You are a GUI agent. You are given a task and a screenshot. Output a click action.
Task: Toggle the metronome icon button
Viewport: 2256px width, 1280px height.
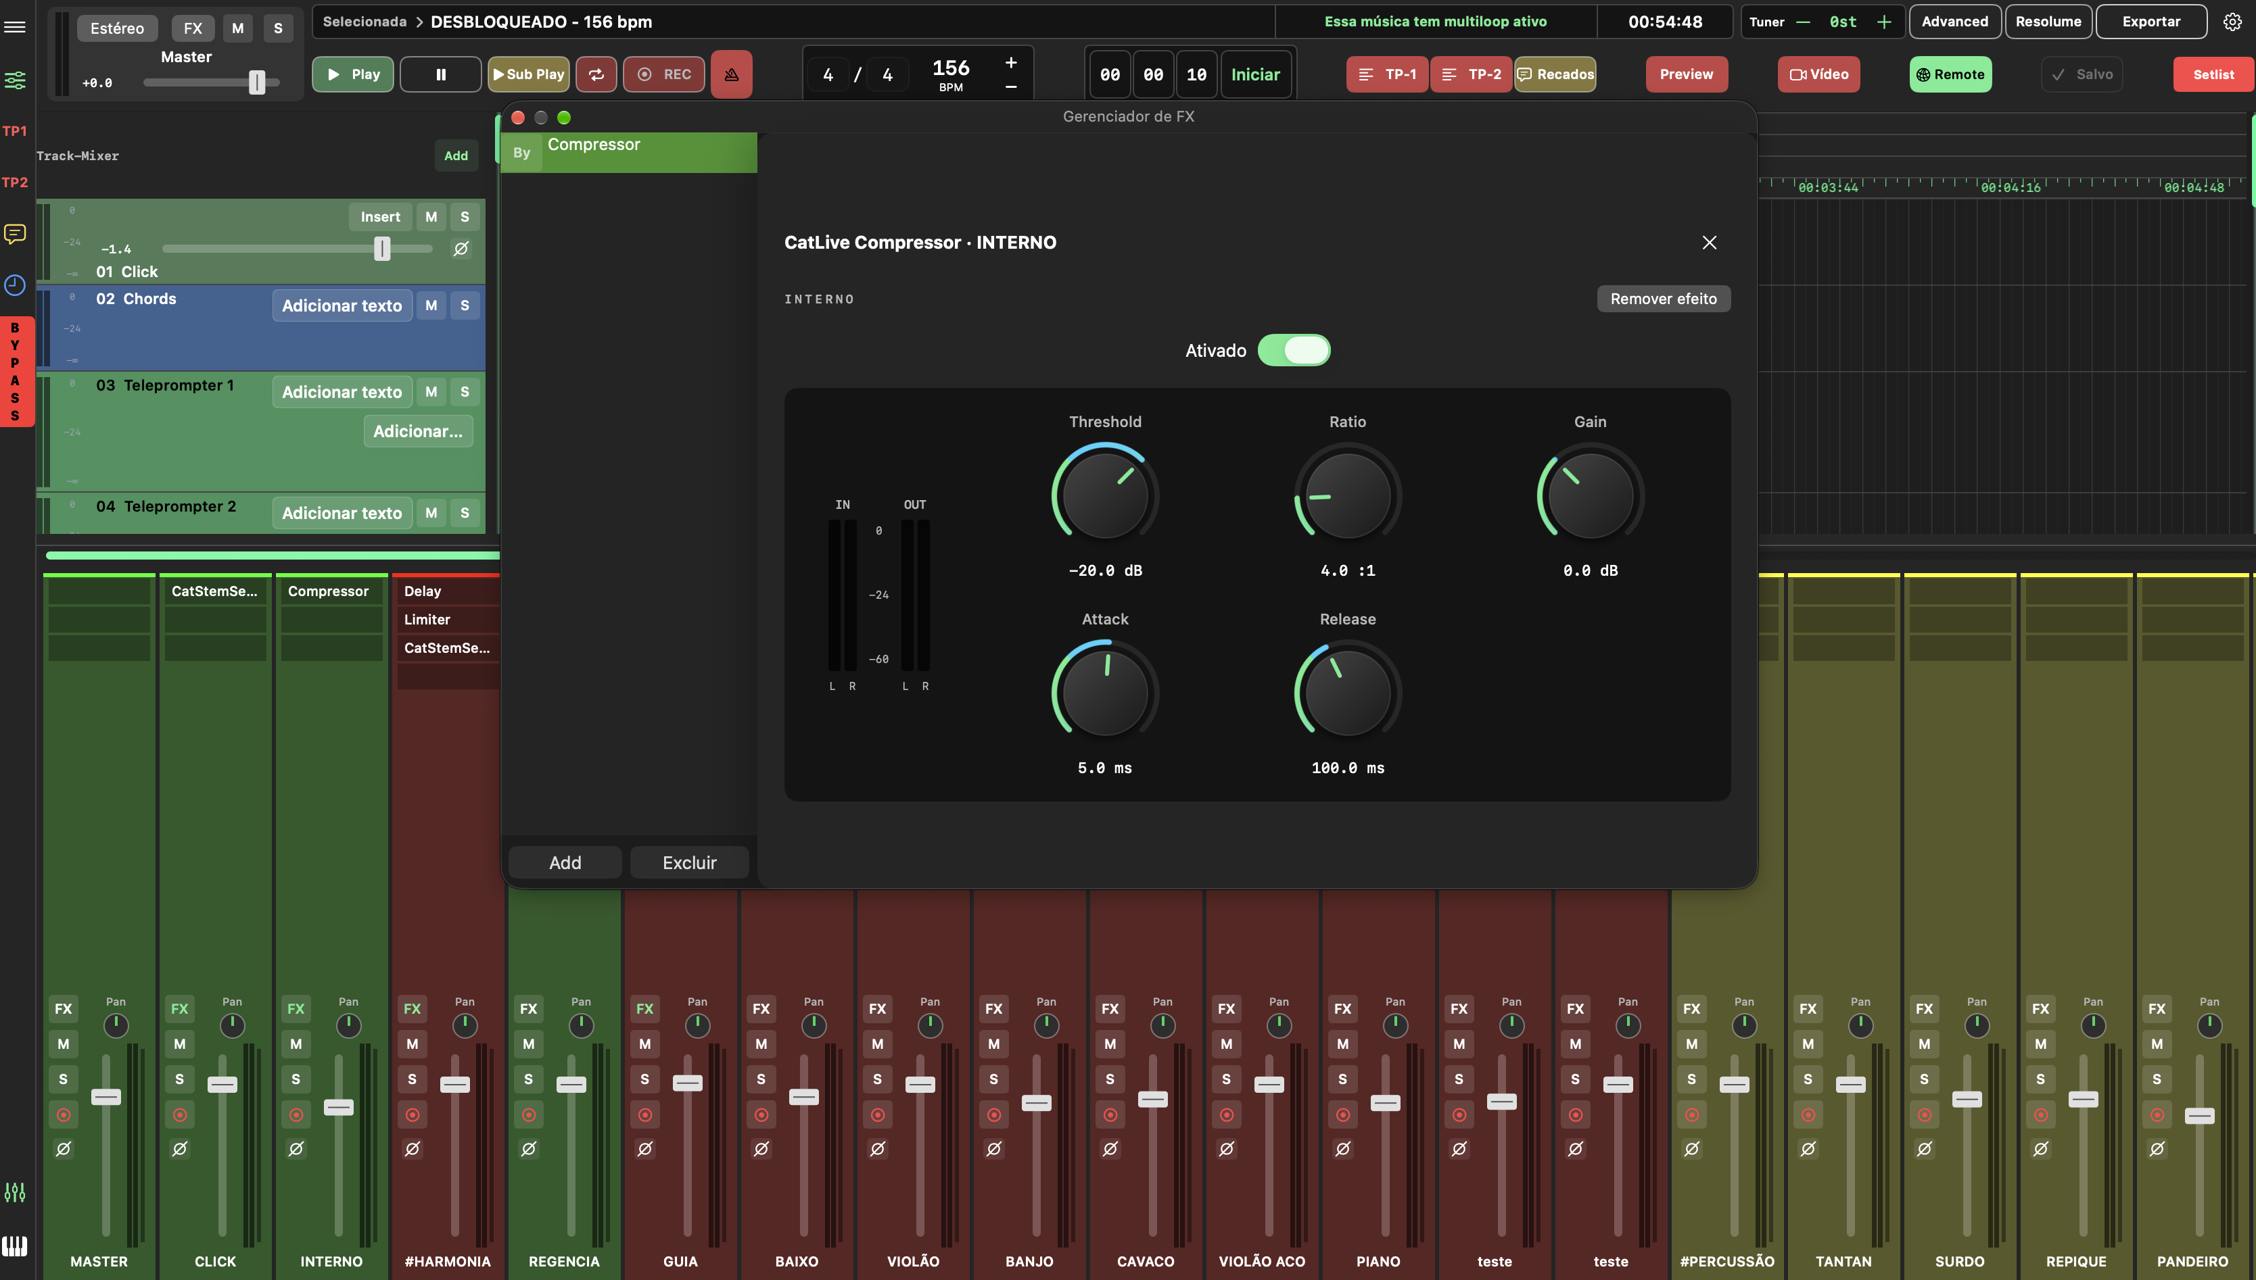[x=731, y=75]
